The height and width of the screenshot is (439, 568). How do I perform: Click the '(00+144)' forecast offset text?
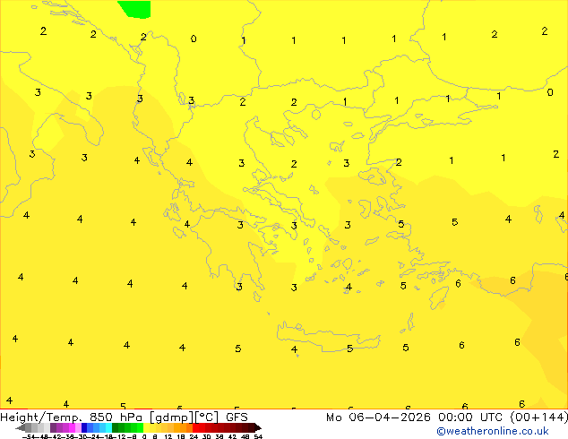pyautogui.click(x=538, y=417)
